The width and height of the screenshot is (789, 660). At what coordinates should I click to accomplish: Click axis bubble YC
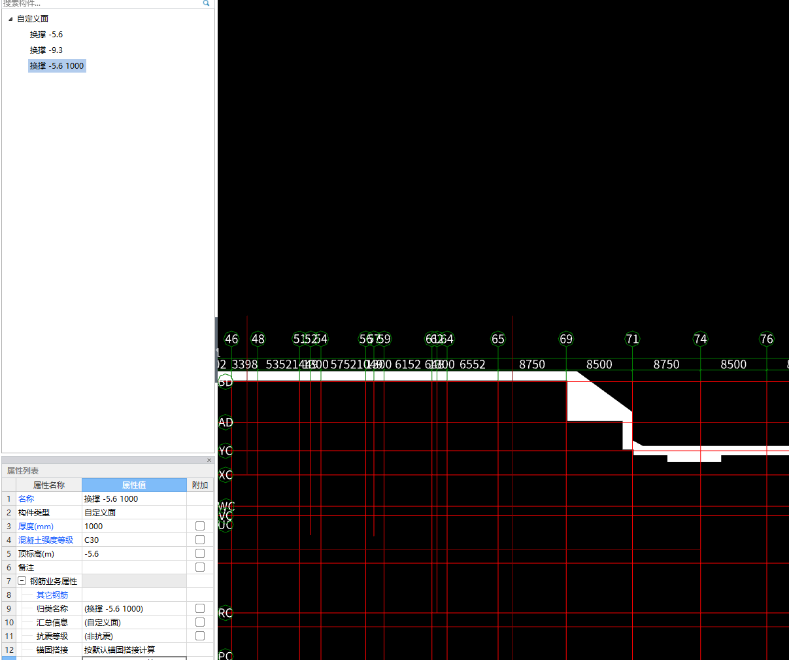point(226,451)
